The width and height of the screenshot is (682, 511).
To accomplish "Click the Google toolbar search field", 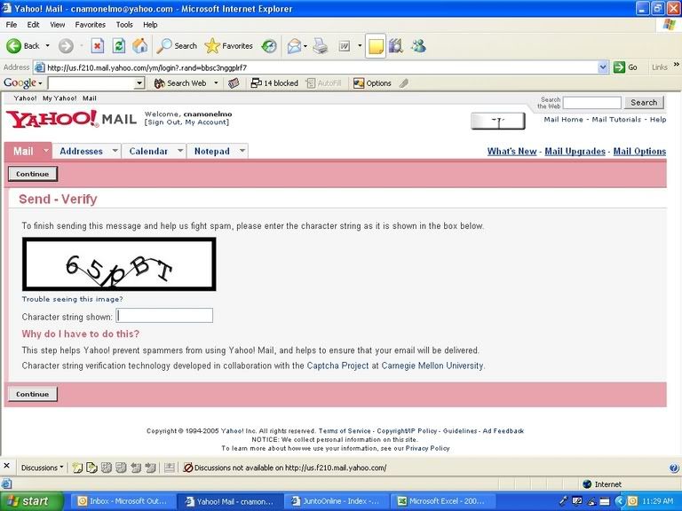I will (91, 83).
